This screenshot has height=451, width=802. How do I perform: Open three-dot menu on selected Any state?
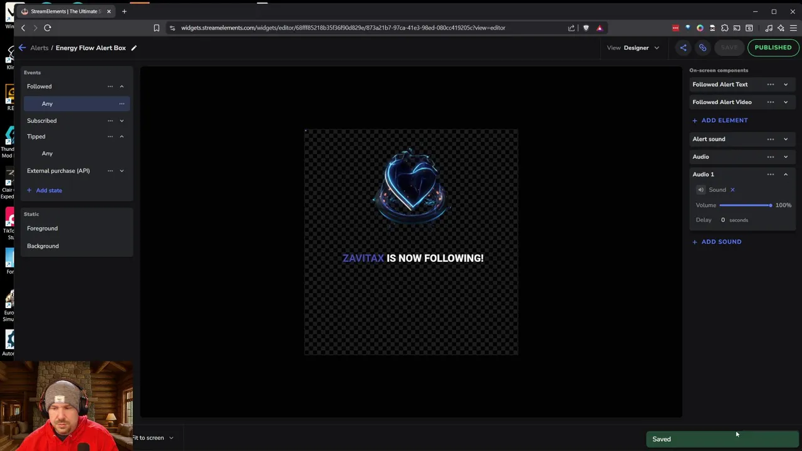[122, 104]
